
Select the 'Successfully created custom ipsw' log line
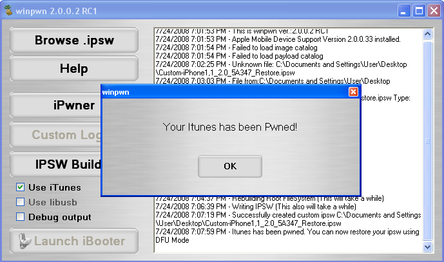(288, 220)
